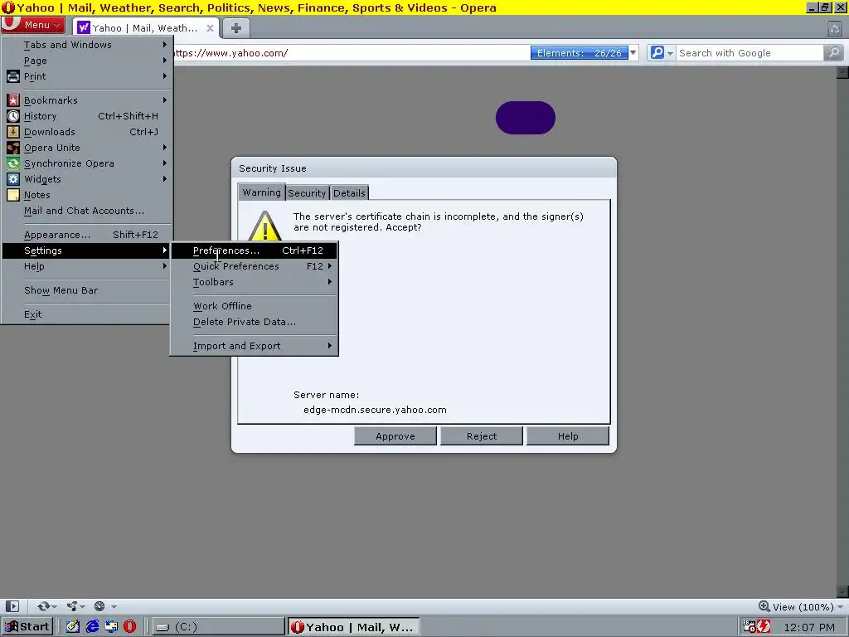Click the Opera Unite status bar icon
Screen dimensions: 849x637
(72, 606)
